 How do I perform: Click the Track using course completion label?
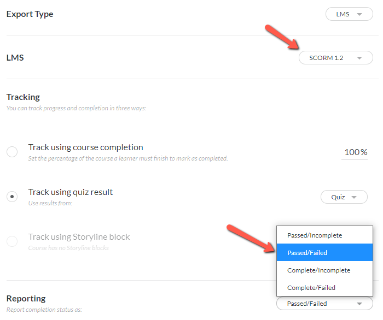click(86, 147)
